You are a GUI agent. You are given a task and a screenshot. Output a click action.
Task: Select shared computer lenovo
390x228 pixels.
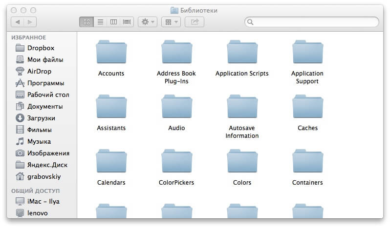tap(31, 213)
